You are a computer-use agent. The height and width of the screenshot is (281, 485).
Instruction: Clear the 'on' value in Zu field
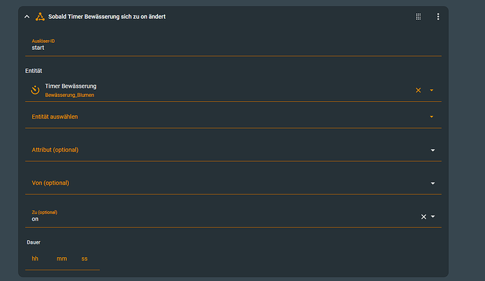[423, 216]
